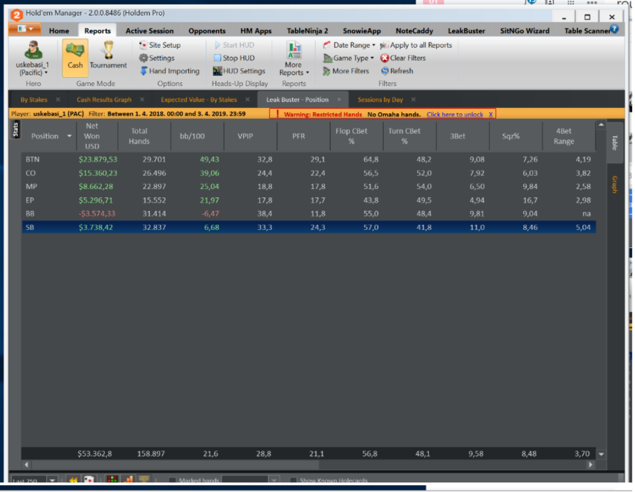Viewport: 635px width, 492px height.
Task: Click the blue help question icon
Action: point(615,29)
